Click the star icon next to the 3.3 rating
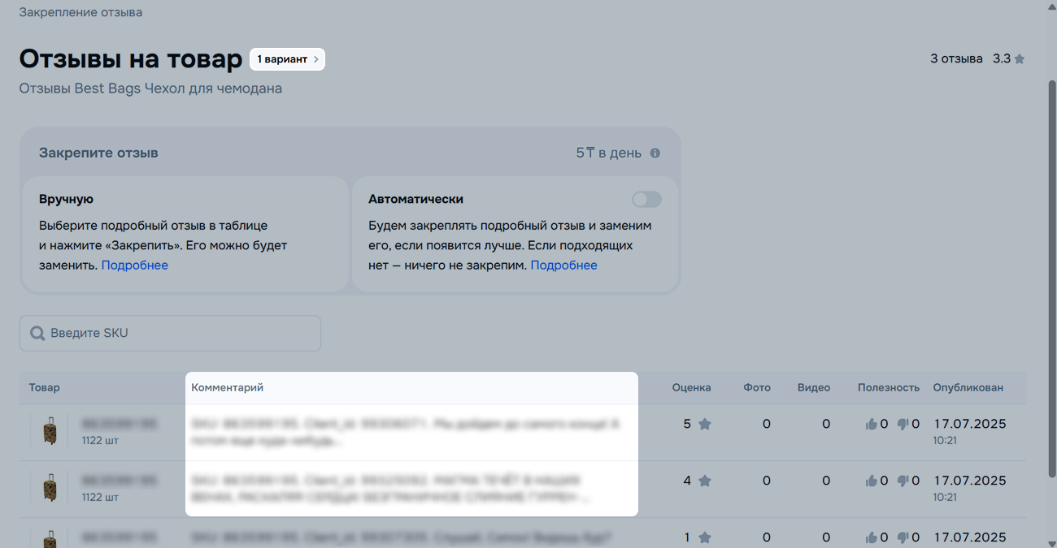This screenshot has height=548, width=1057. [x=1020, y=59]
